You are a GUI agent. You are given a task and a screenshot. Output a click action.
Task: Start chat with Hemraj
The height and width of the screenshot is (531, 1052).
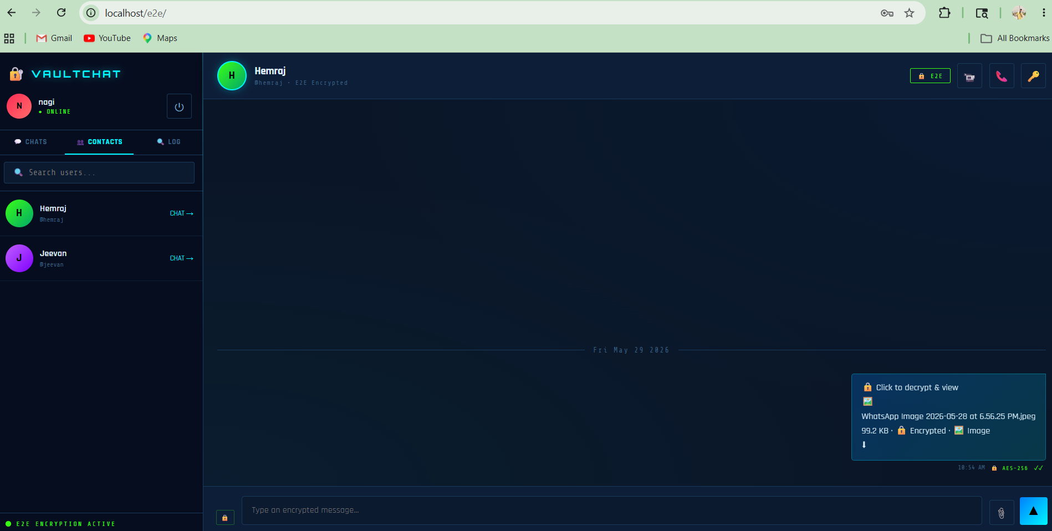181,213
